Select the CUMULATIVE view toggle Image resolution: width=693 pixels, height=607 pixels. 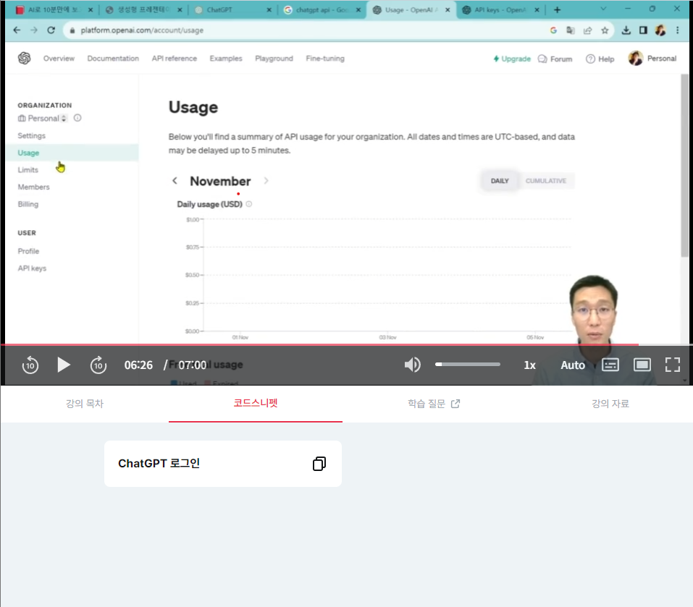[546, 181]
